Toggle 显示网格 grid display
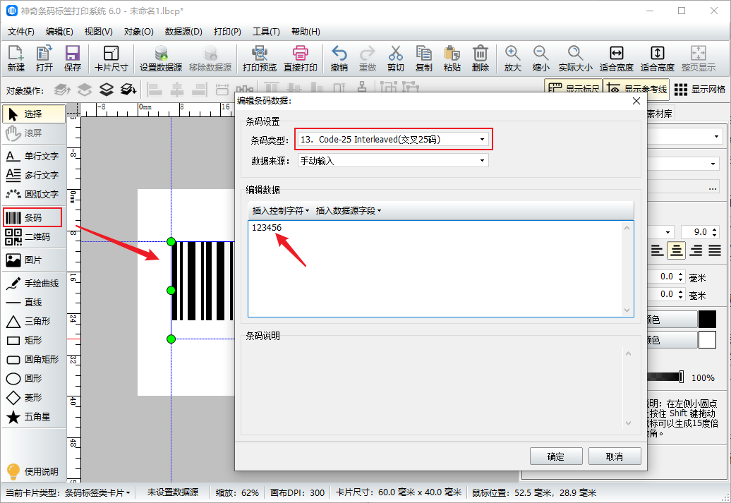This screenshot has width=731, height=503. (700, 89)
